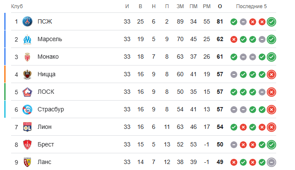Screen dimensions: 295x170
Task: Click the PSG club crest icon
Action: [27, 21]
